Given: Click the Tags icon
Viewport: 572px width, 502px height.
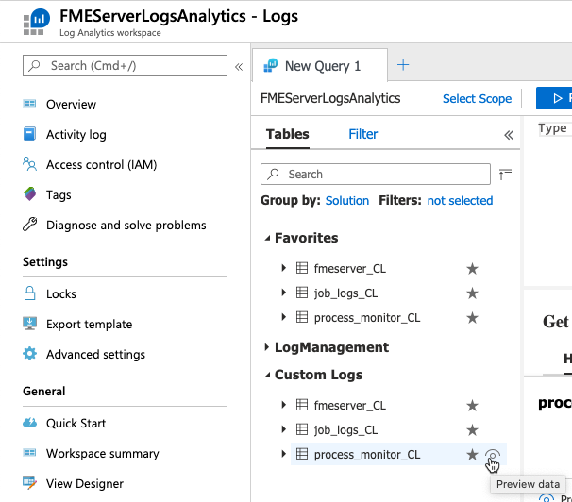Looking at the screenshot, I should (x=30, y=194).
